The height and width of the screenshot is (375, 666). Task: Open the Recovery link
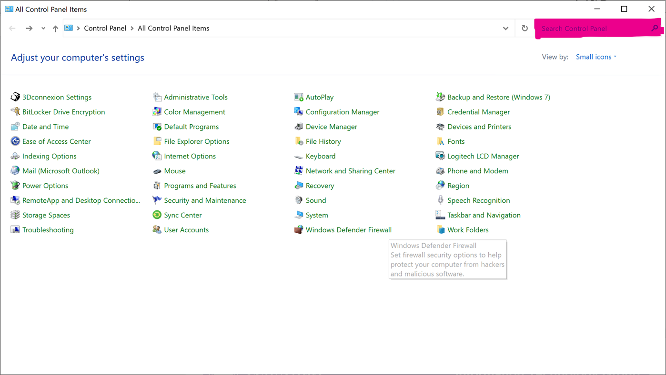320,186
